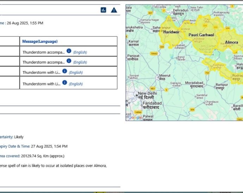This screenshot has width=243, height=193.
Task: Click the bar chart icon in header
Action: 103,10
